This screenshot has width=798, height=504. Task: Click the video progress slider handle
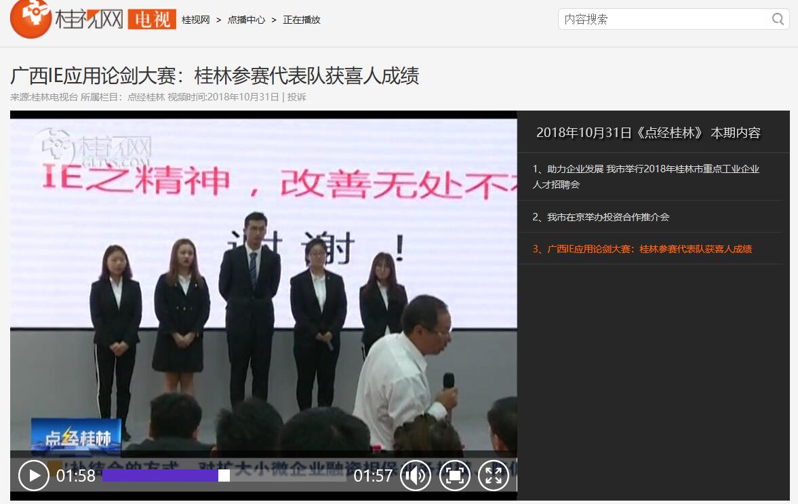tap(224, 476)
